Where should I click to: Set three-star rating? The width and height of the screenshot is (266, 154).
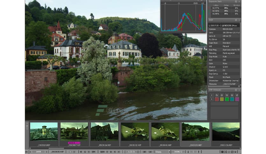227,95
